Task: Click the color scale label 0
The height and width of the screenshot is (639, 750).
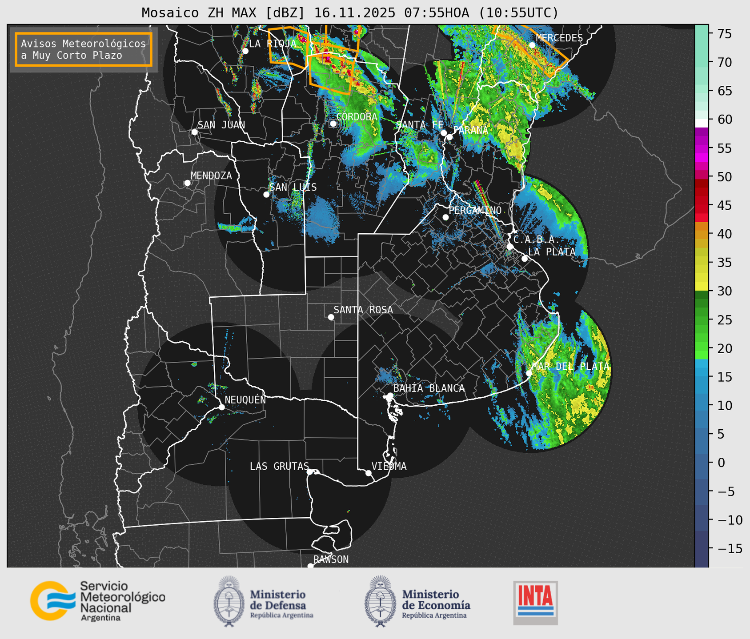Action: (721, 463)
